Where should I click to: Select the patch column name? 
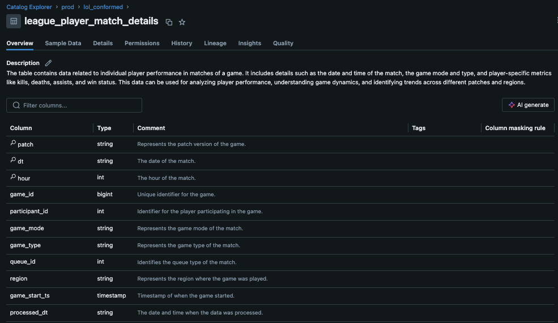(25, 144)
